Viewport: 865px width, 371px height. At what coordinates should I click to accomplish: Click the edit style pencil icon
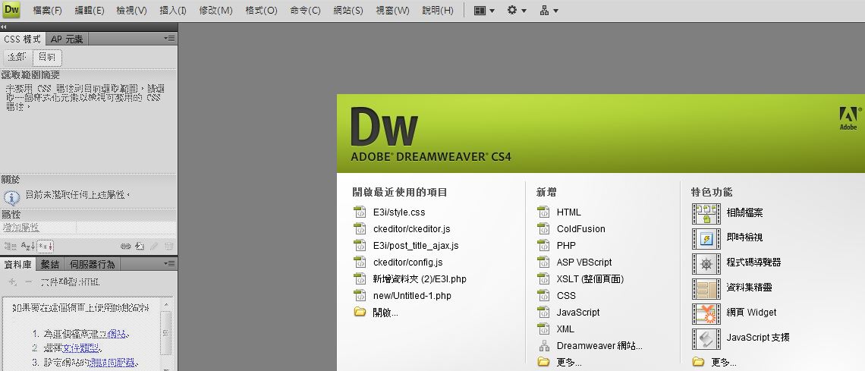[x=155, y=246]
